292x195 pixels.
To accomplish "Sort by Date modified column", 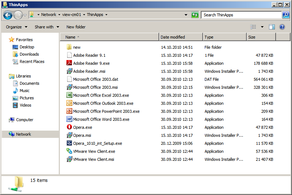I will [181, 37].
